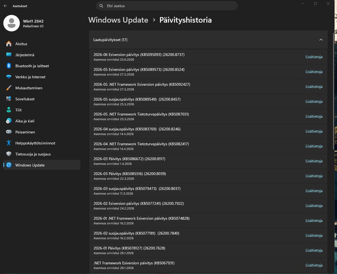Click the Aloitus home icon

pos(9,44)
